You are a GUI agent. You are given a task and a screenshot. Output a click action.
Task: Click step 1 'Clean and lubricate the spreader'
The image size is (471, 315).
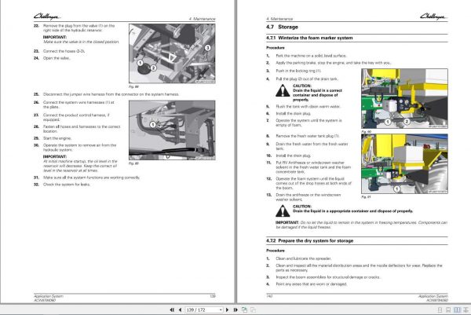coord(303,258)
